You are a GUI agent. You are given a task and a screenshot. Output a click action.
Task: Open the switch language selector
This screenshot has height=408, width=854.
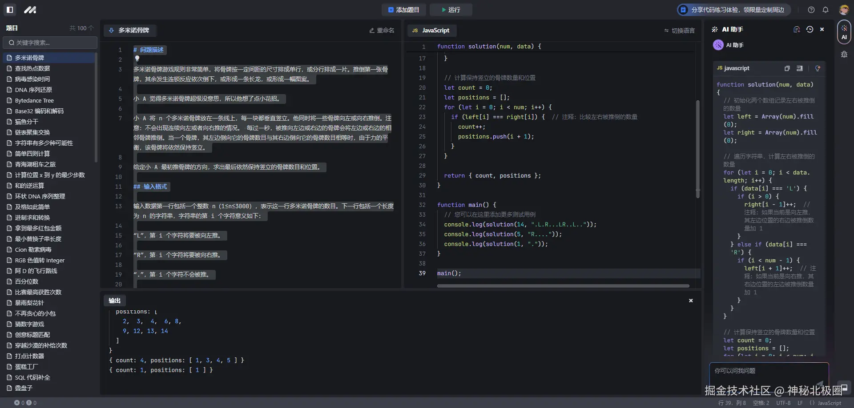679,31
